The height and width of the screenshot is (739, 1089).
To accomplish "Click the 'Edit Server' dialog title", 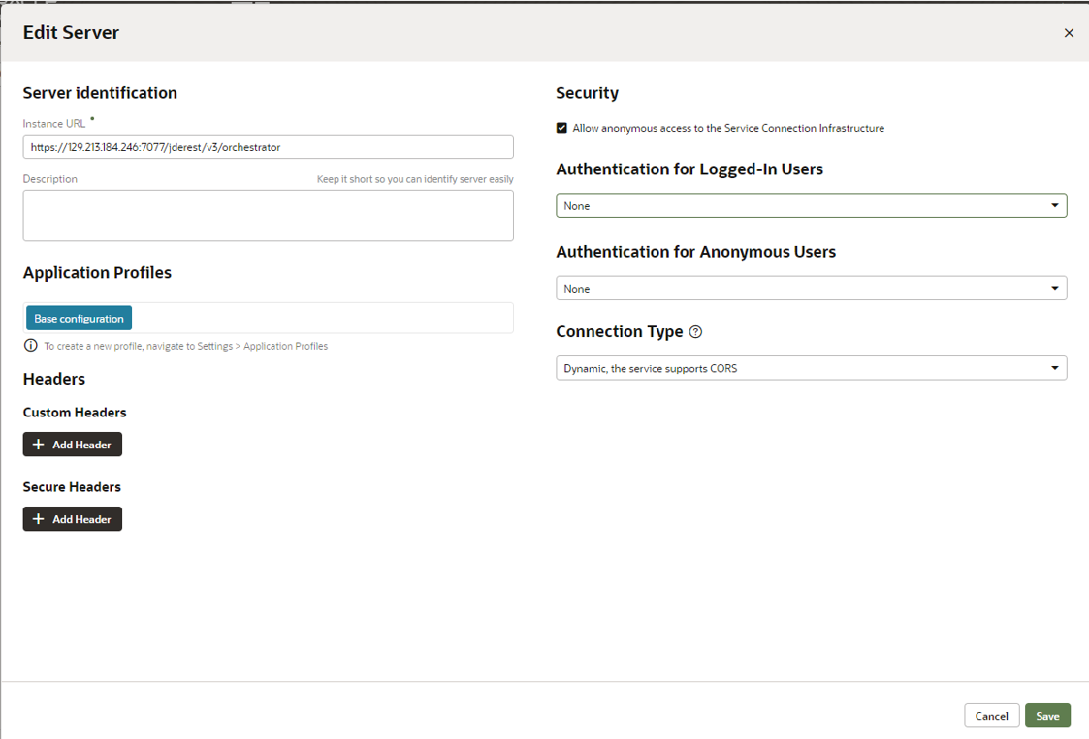I will [x=71, y=33].
